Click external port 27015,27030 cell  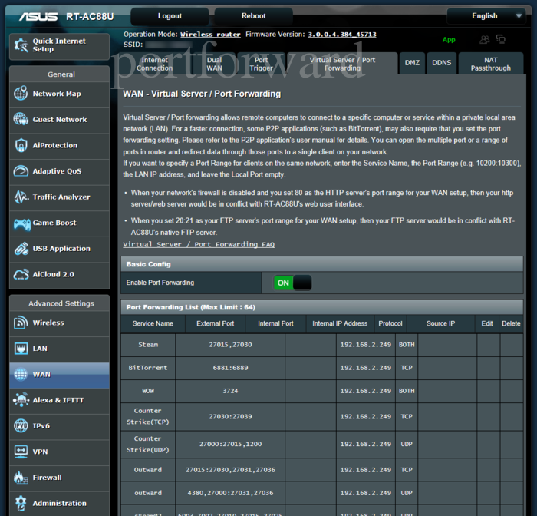tap(230, 345)
